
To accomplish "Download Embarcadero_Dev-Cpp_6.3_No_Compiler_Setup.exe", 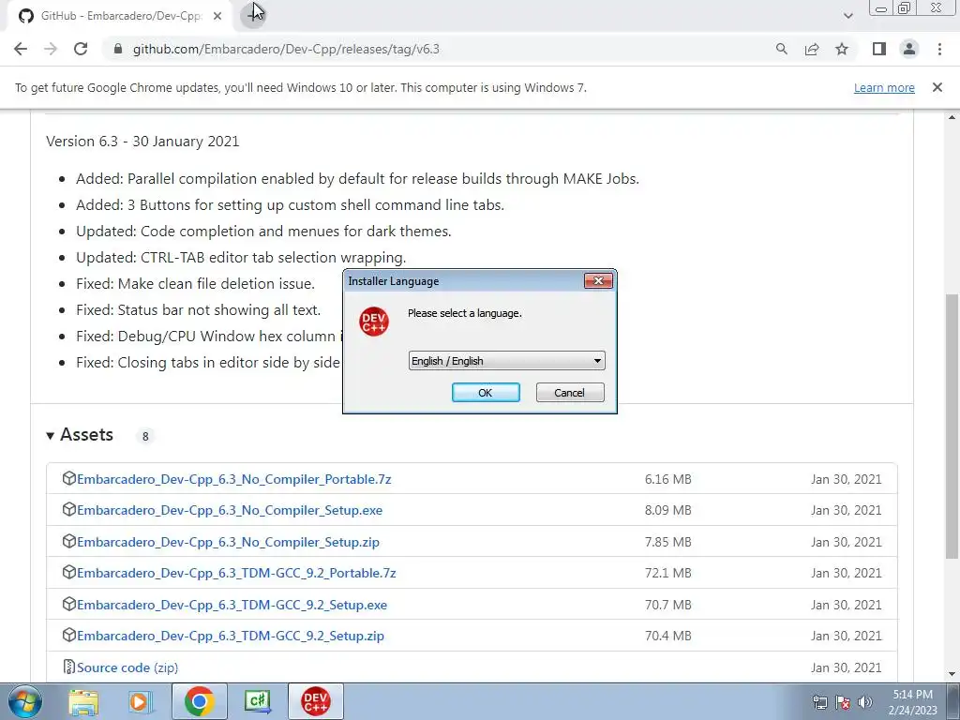I will (x=230, y=511).
